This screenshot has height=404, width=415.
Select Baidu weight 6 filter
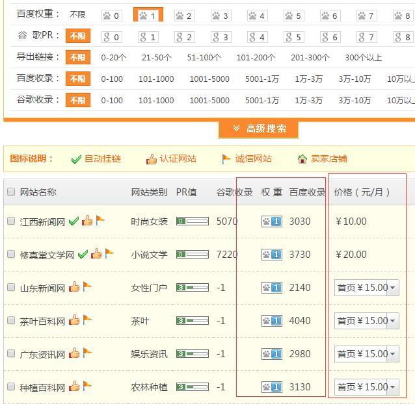(x=330, y=16)
